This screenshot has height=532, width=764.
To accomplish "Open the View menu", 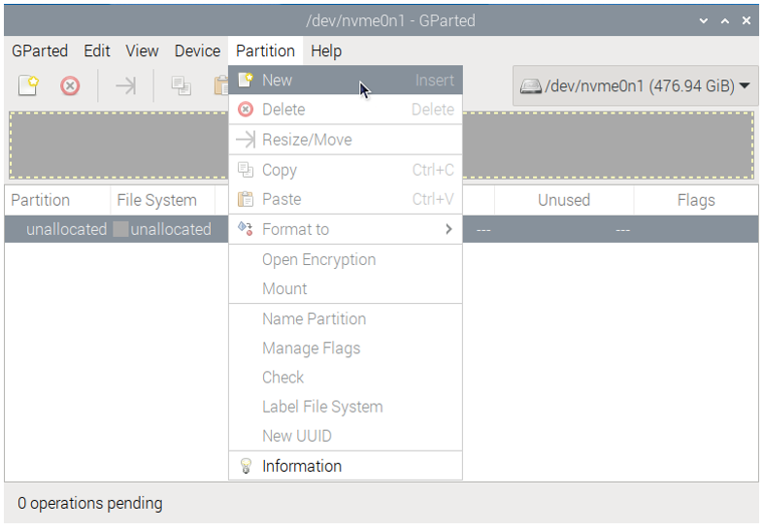I will point(142,50).
